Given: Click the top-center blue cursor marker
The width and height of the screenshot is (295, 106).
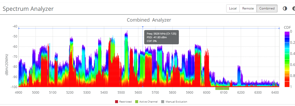Looking at the screenshot, I should [143, 27].
